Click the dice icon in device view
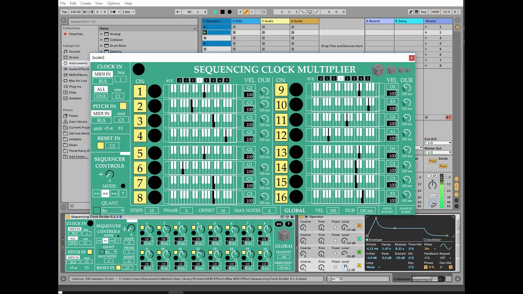The height and width of the screenshot is (294, 523). click(x=284, y=235)
